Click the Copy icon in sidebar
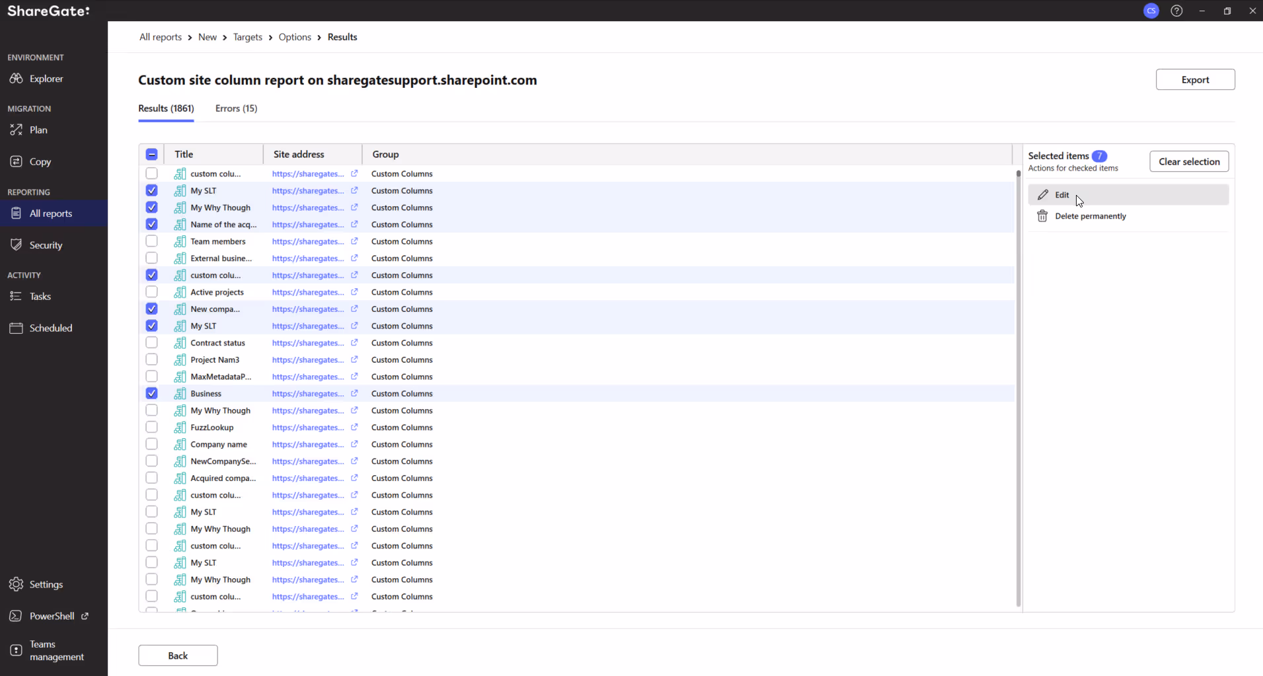The width and height of the screenshot is (1263, 676). coord(16,161)
